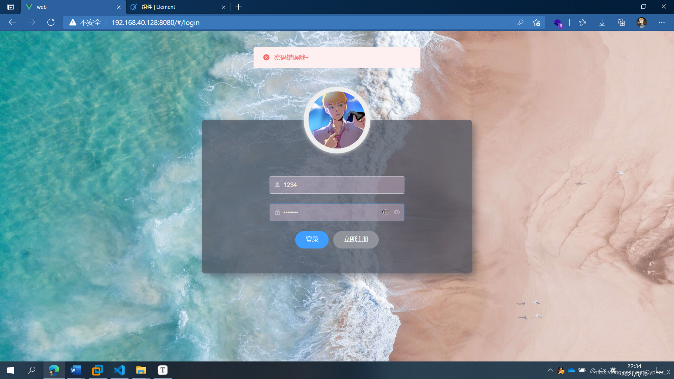
Task: Open Word from the taskbar
Action: point(76,370)
